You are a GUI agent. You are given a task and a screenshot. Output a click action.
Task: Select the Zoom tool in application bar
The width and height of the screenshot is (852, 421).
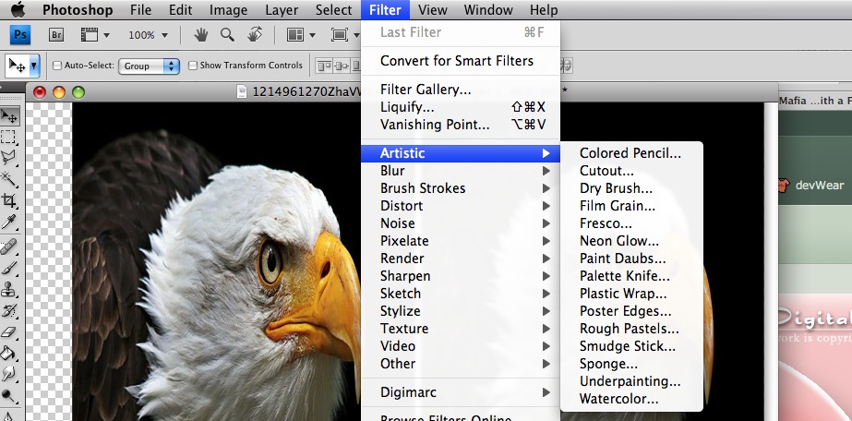point(226,35)
